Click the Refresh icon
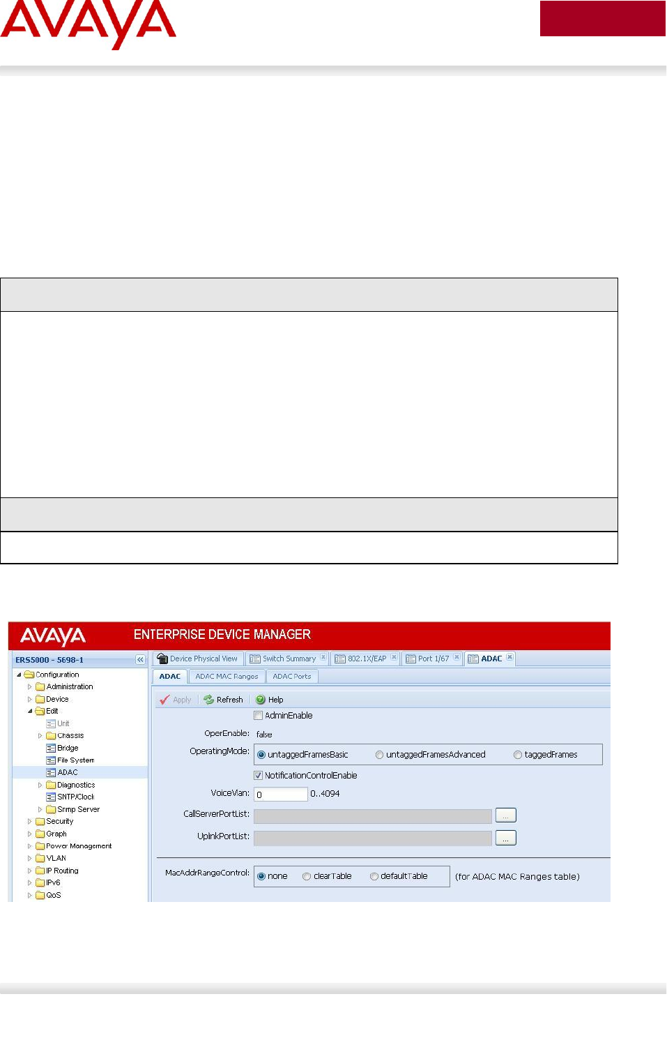This screenshot has height=1038, width=667. [208, 700]
